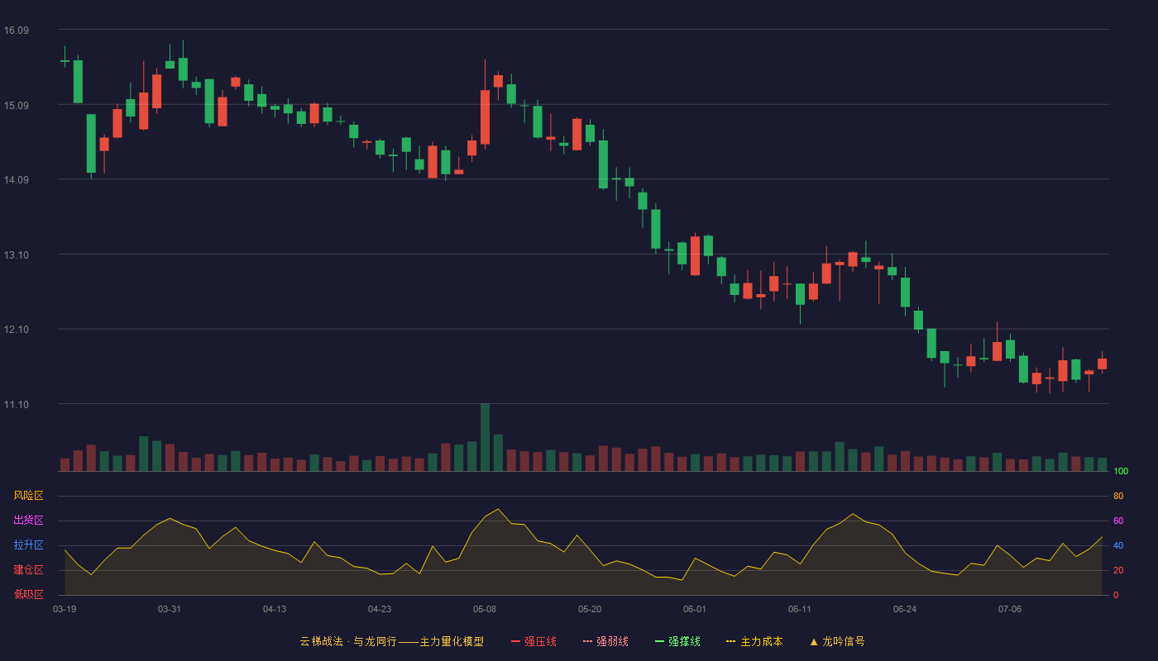The image size is (1158, 661).
Task: Click the 04-23 date label
Action: pos(380,609)
